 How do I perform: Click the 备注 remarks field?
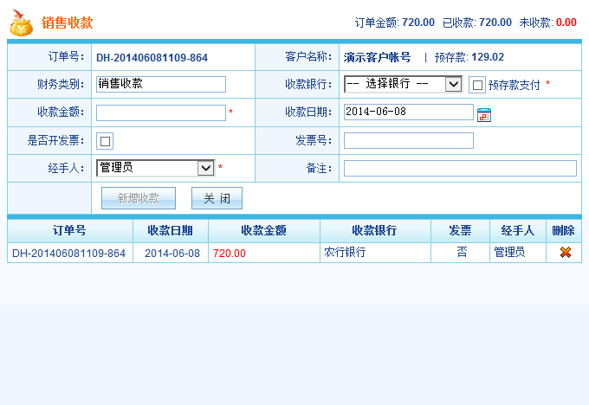(x=459, y=168)
